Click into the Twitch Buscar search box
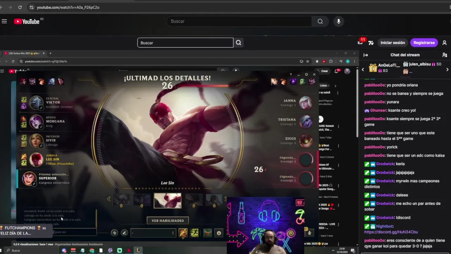This screenshot has height=254, width=451. point(185,43)
